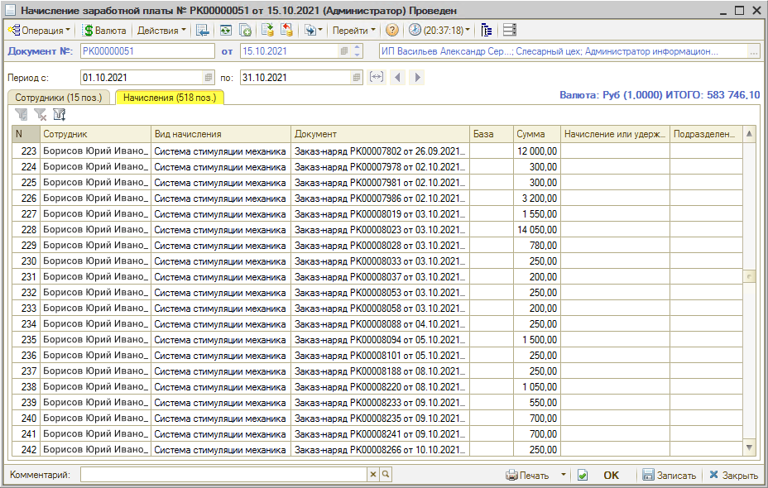Click the Записать button
The image size is (768, 488).
click(x=668, y=476)
